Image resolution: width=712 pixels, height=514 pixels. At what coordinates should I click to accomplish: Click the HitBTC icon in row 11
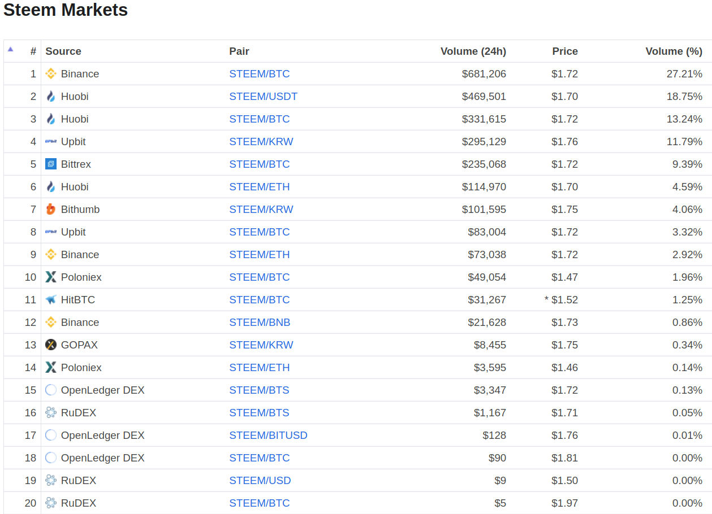click(51, 299)
